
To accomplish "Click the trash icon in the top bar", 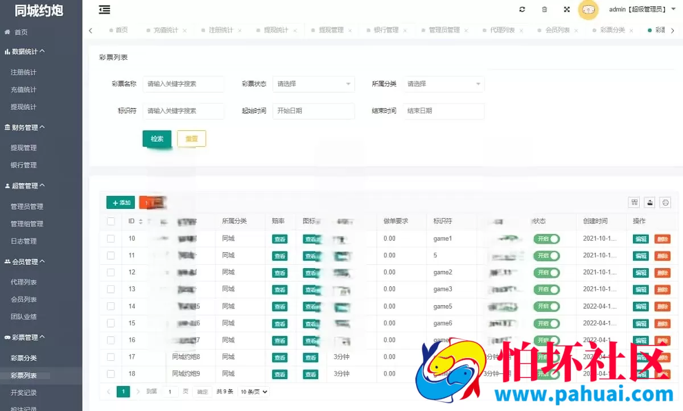I will click(544, 9).
